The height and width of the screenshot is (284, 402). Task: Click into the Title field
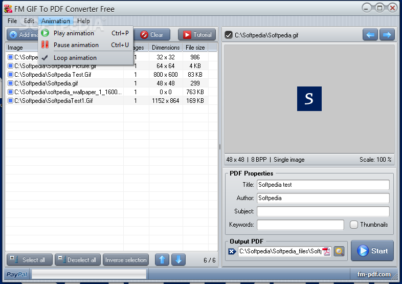[323, 185]
